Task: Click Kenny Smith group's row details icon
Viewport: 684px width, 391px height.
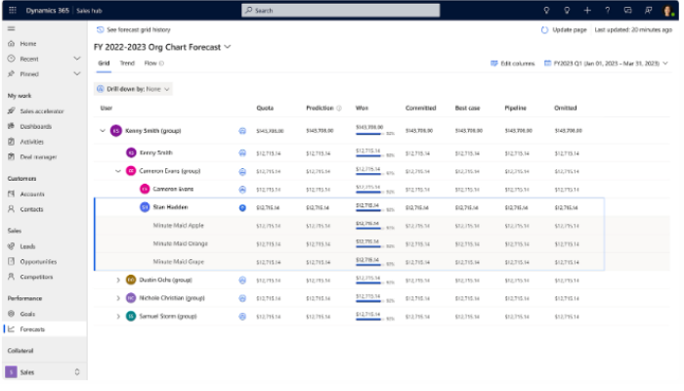Action: tap(242, 130)
